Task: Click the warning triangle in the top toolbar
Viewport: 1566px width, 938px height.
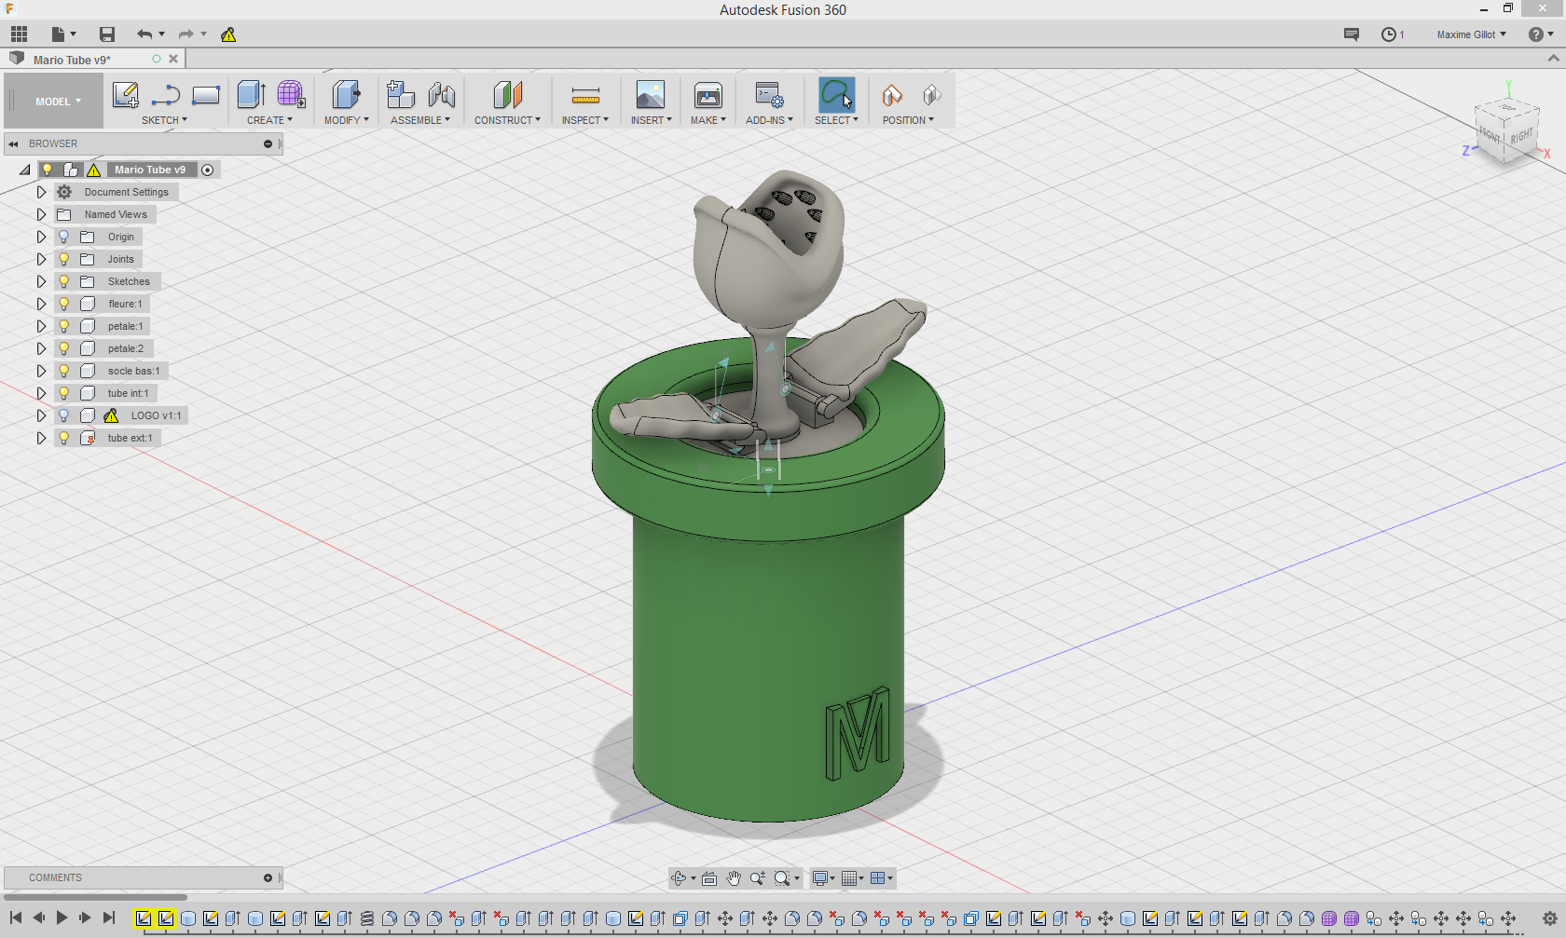Action: tap(228, 34)
